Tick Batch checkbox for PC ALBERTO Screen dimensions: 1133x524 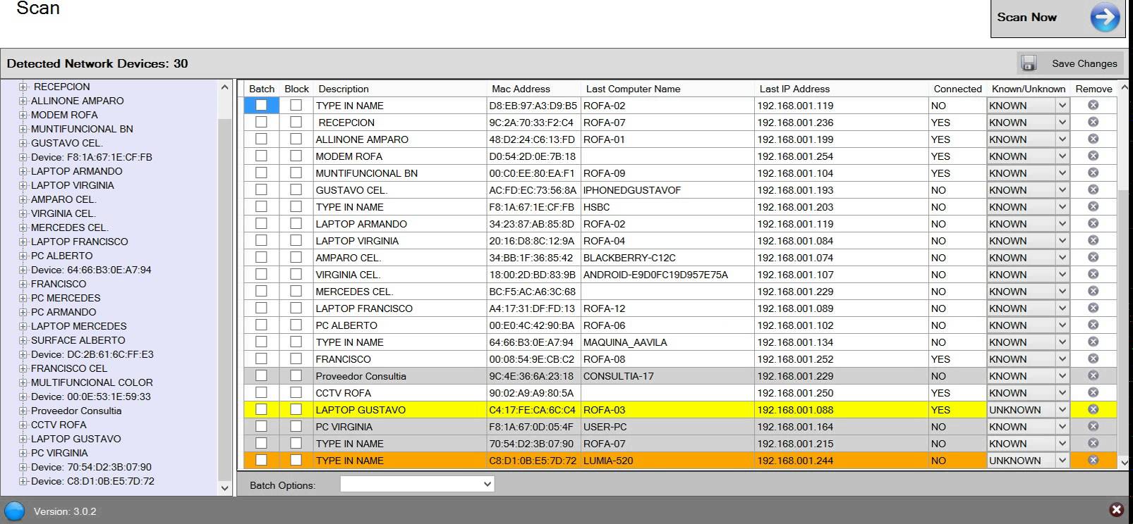pos(261,325)
